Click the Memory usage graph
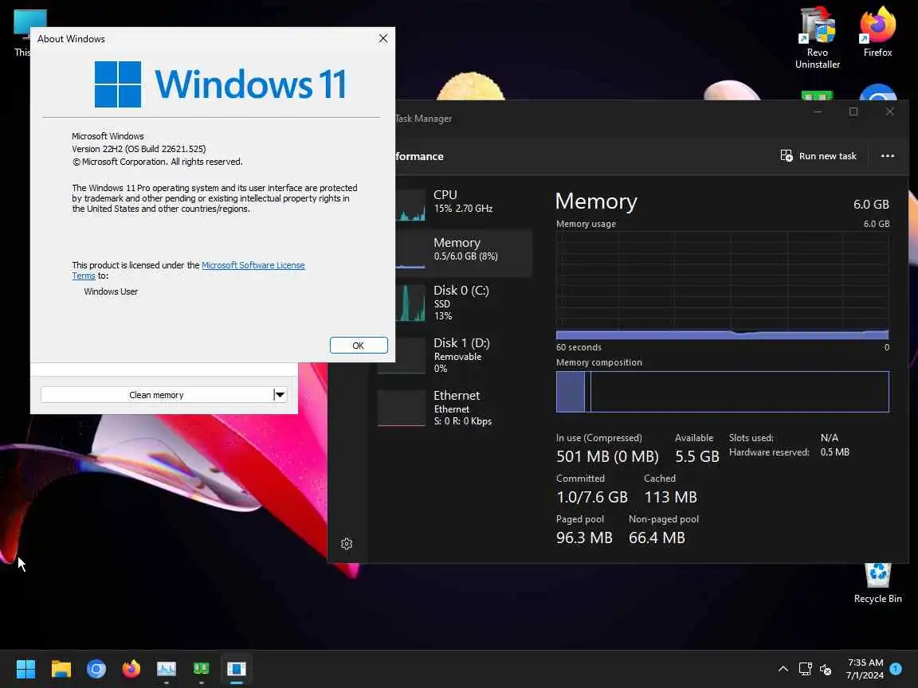 [x=723, y=285]
